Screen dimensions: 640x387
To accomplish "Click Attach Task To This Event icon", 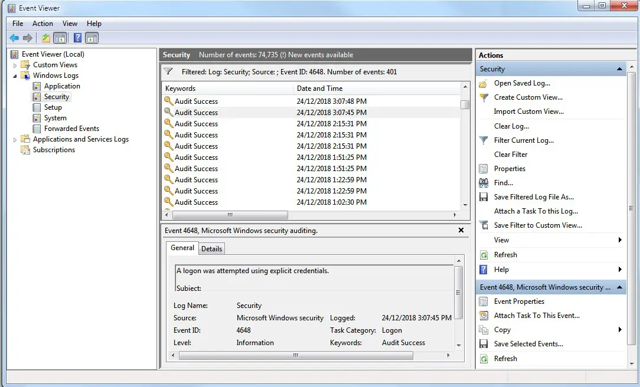I will pos(484,316).
